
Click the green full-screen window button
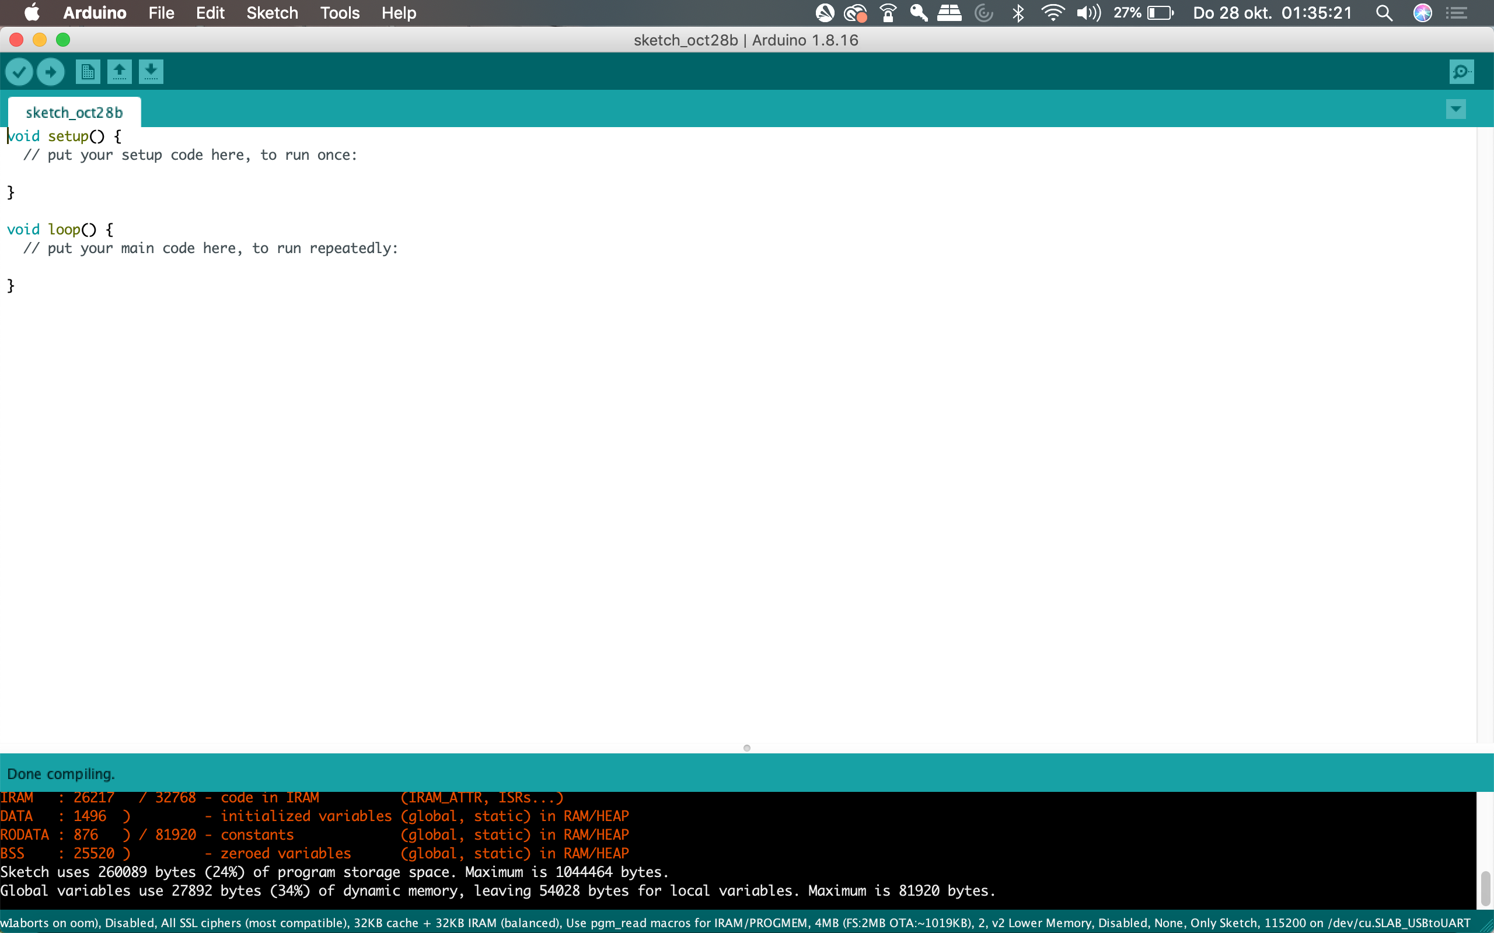pyautogui.click(x=63, y=40)
